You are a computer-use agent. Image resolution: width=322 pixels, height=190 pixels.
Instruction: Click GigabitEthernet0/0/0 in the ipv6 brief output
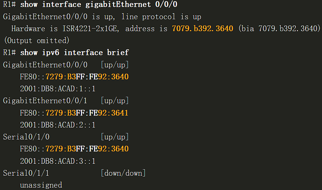click(x=45, y=65)
